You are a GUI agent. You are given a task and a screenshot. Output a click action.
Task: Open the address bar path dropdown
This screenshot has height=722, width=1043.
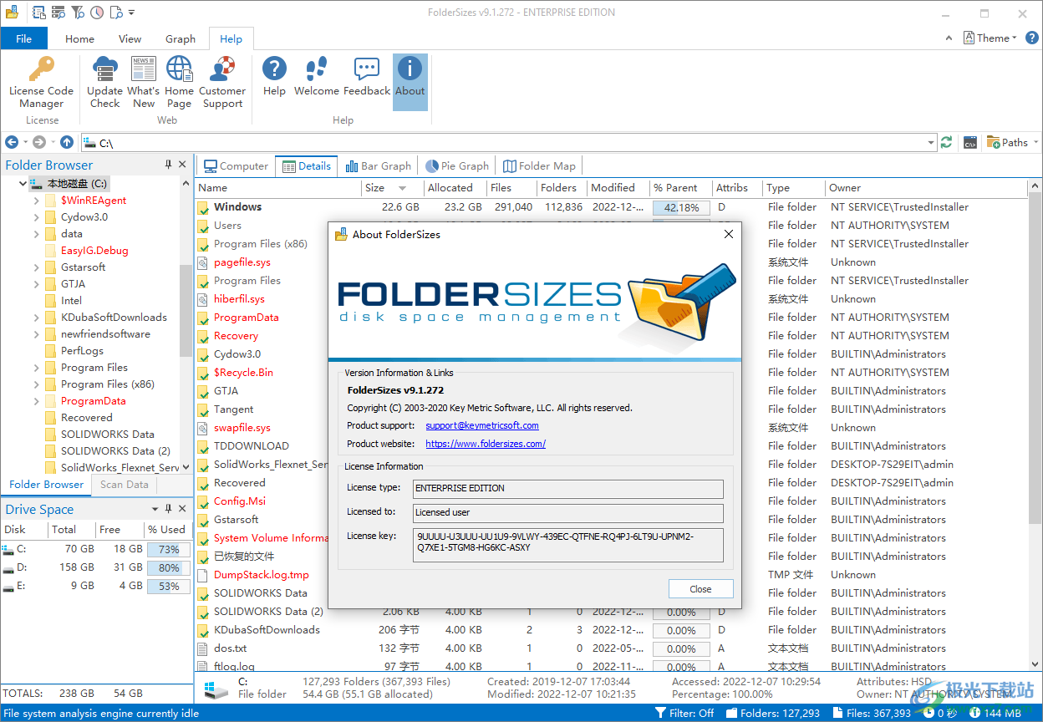click(931, 143)
